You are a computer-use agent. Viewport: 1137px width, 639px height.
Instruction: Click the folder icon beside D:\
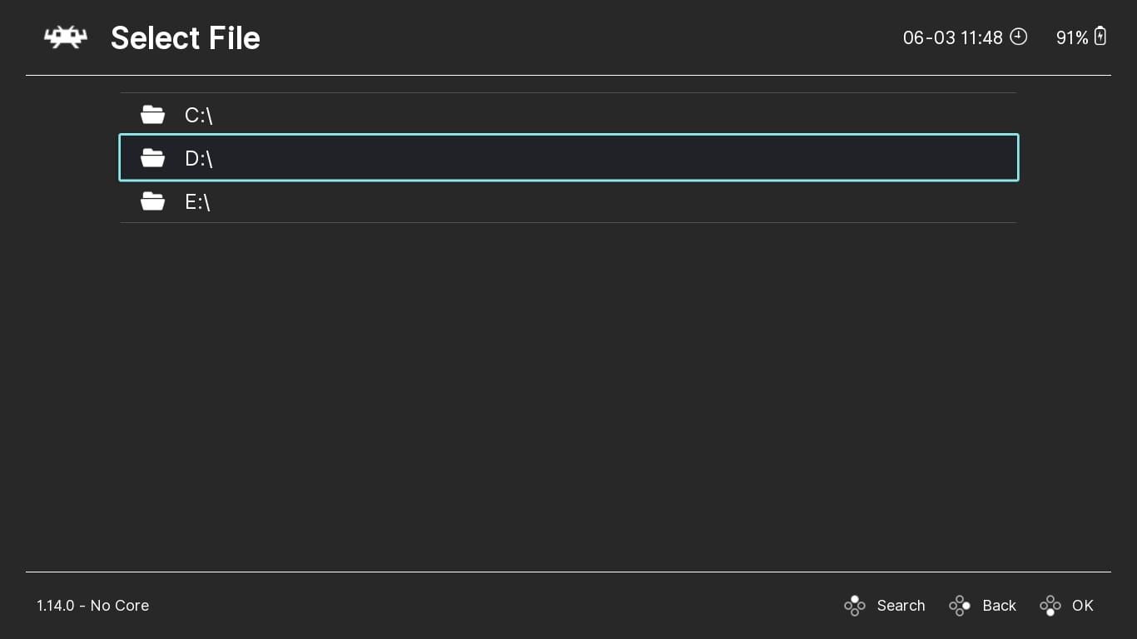(152, 157)
